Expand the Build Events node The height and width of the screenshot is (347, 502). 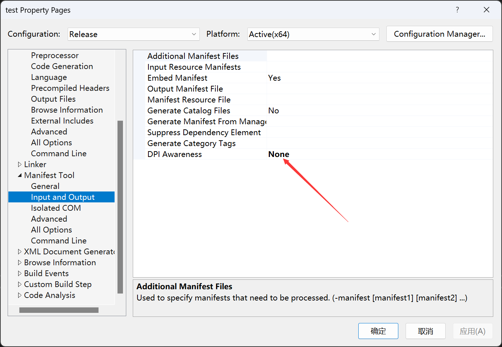tap(20, 274)
